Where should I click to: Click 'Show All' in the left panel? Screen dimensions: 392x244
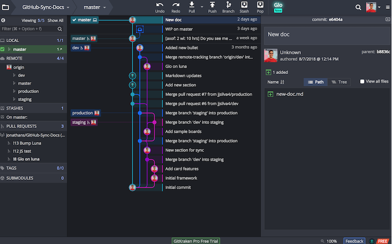55,21
